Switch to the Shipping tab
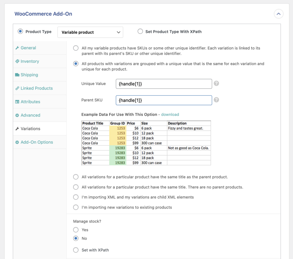The image size is (293, 259). point(29,75)
